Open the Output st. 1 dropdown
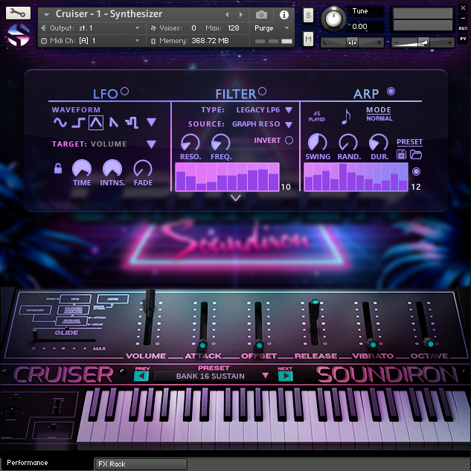 pos(91,28)
